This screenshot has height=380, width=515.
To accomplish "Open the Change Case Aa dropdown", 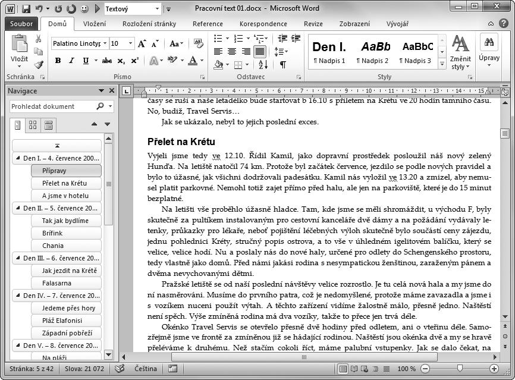I will 177,43.
